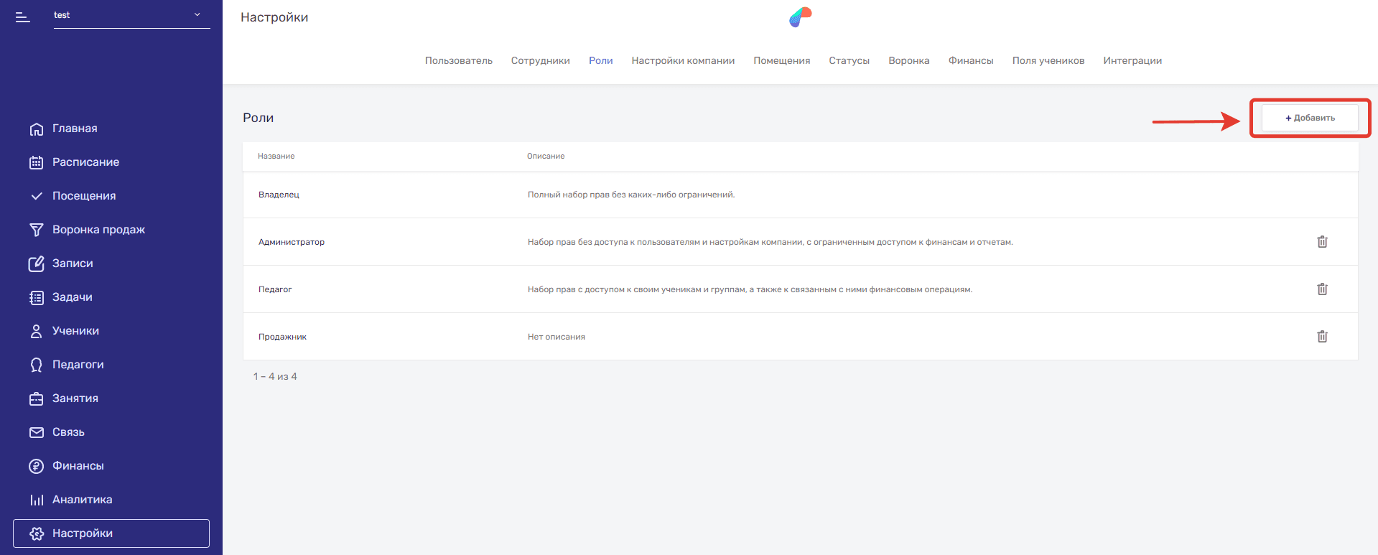The image size is (1378, 555).
Task: Open the Владелец role row
Action: (x=279, y=195)
